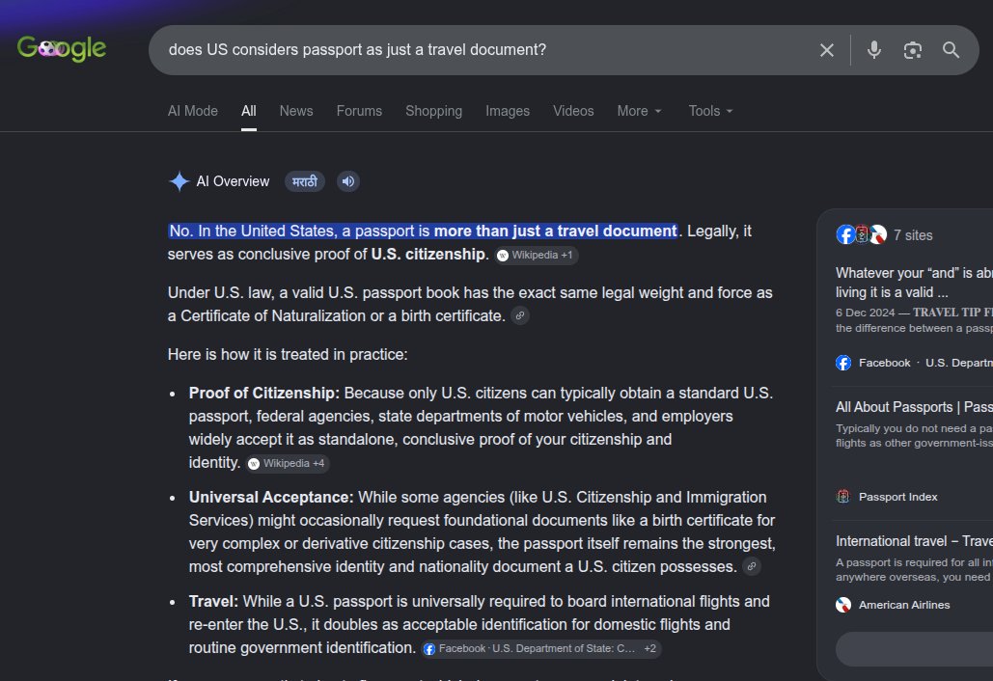Open the 'Whatever your "and" is' result
The width and height of the screenshot is (993, 681).
[914, 283]
